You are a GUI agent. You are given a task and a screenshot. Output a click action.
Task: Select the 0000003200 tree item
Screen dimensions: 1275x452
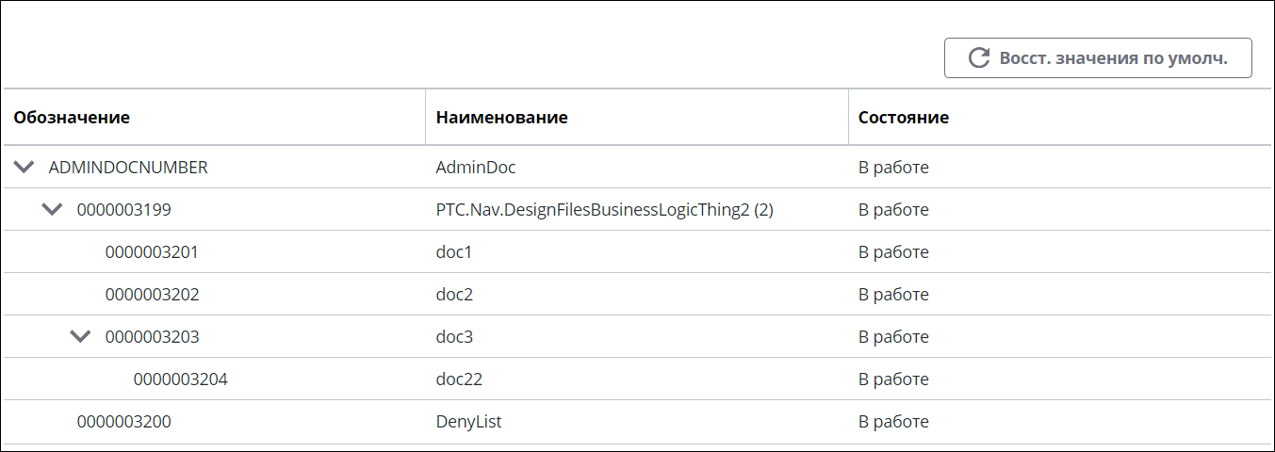point(124,422)
